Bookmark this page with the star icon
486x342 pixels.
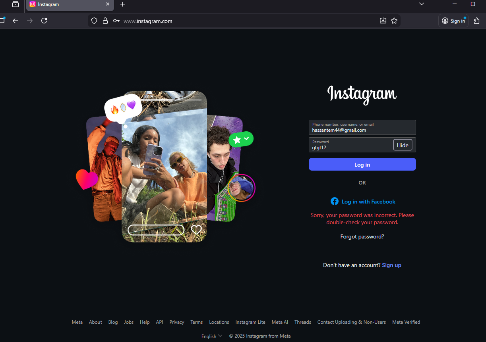pos(394,21)
